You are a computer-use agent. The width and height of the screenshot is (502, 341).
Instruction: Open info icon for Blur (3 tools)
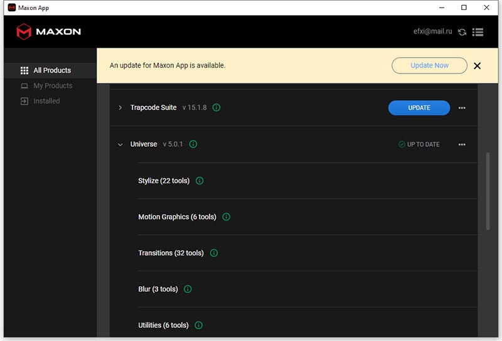tap(188, 289)
